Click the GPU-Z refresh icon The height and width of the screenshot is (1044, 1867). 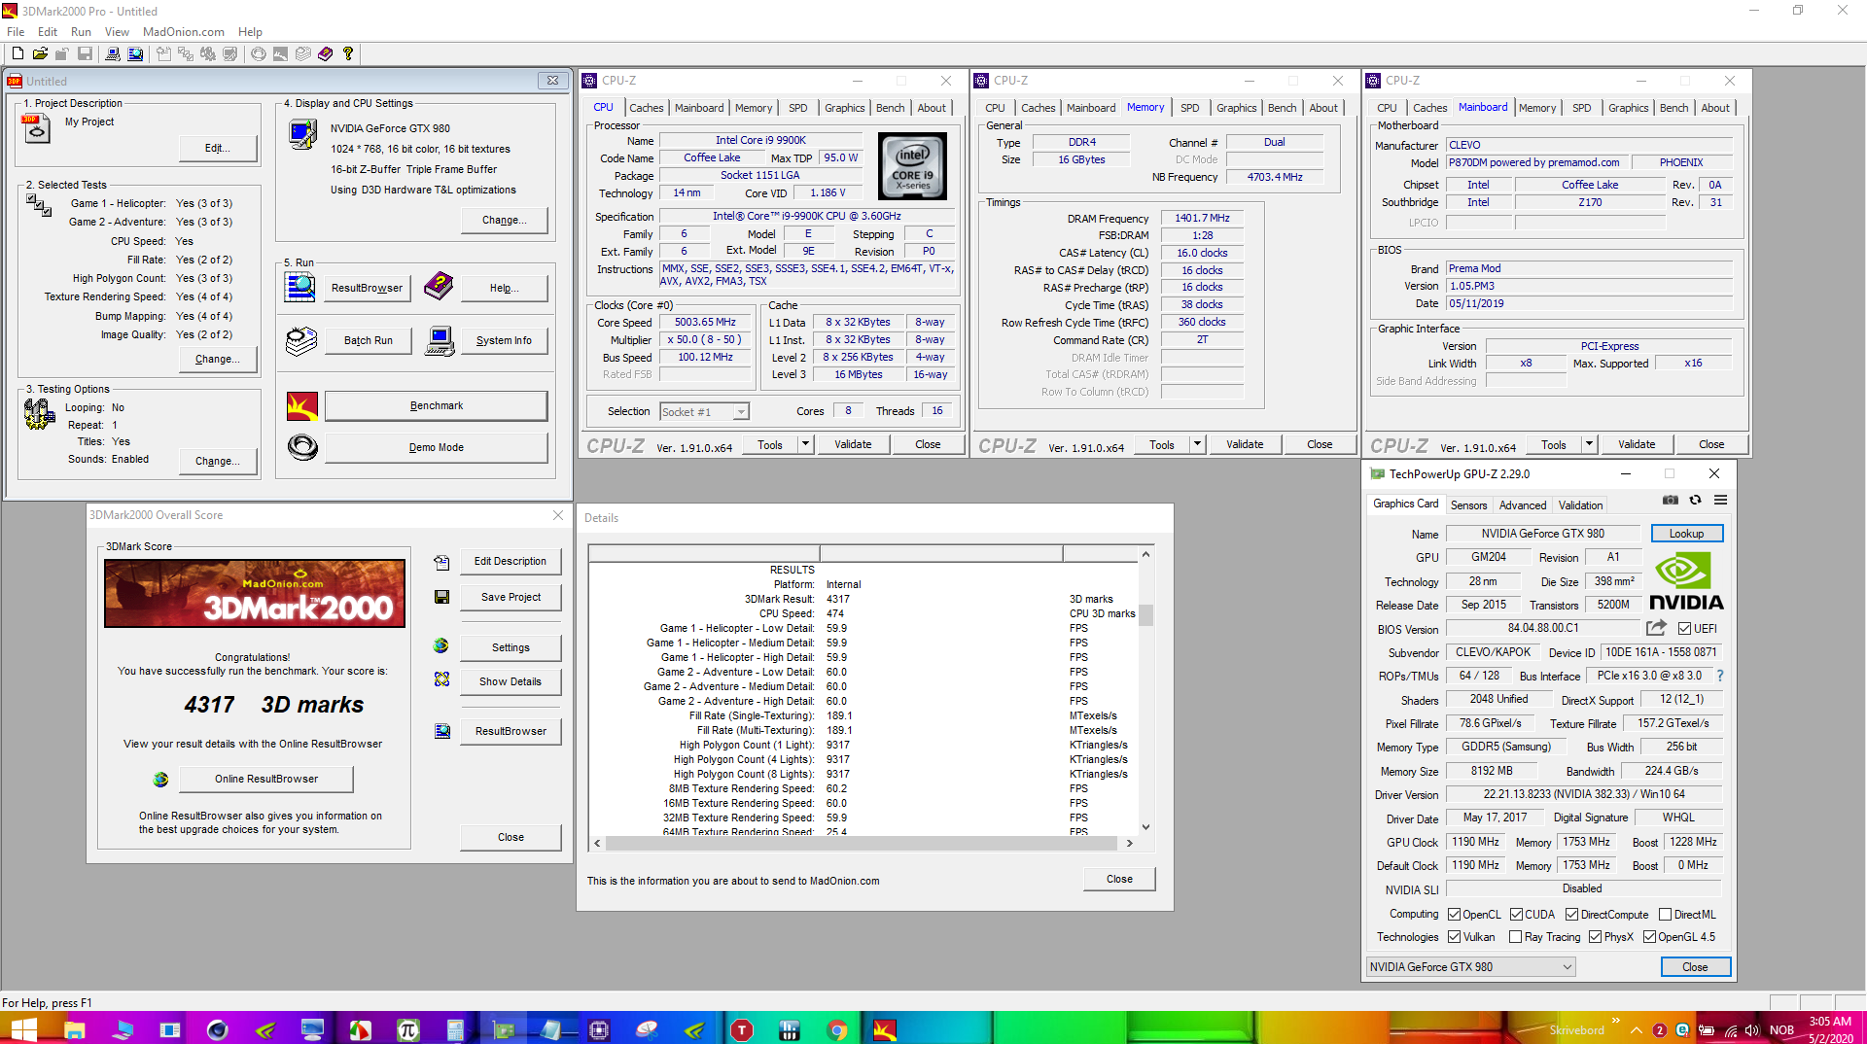coord(1695,500)
